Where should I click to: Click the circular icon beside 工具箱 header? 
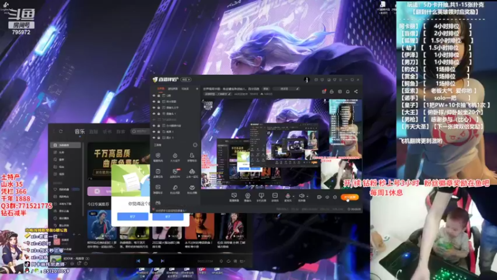(195, 145)
